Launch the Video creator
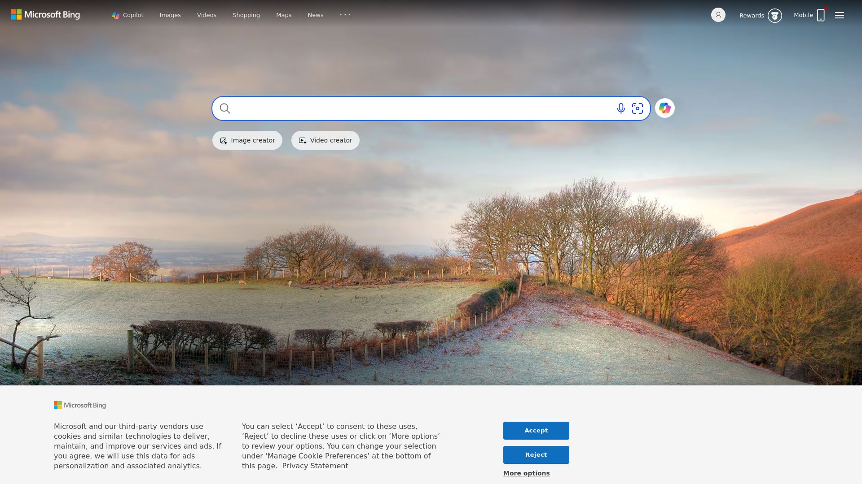Screen dimensions: 862x484 pos(325,140)
